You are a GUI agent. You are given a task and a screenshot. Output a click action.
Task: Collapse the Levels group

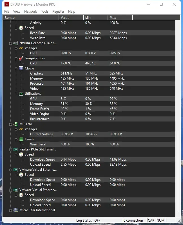pyautogui.click(x=16, y=139)
